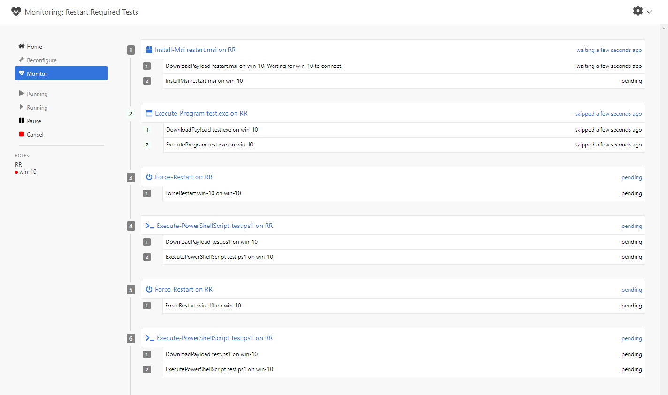Click the red status dot for win-10
Image resolution: width=668 pixels, height=395 pixels.
click(x=16, y=172)
